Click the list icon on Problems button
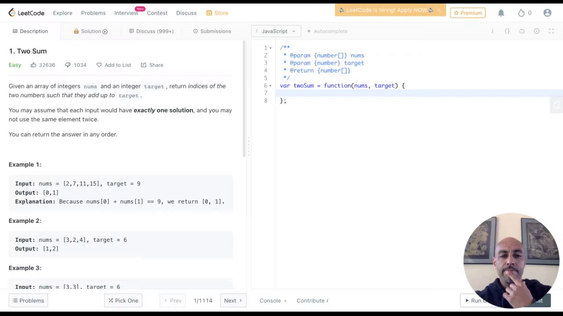The image size is (563, 316). (15, 301)
